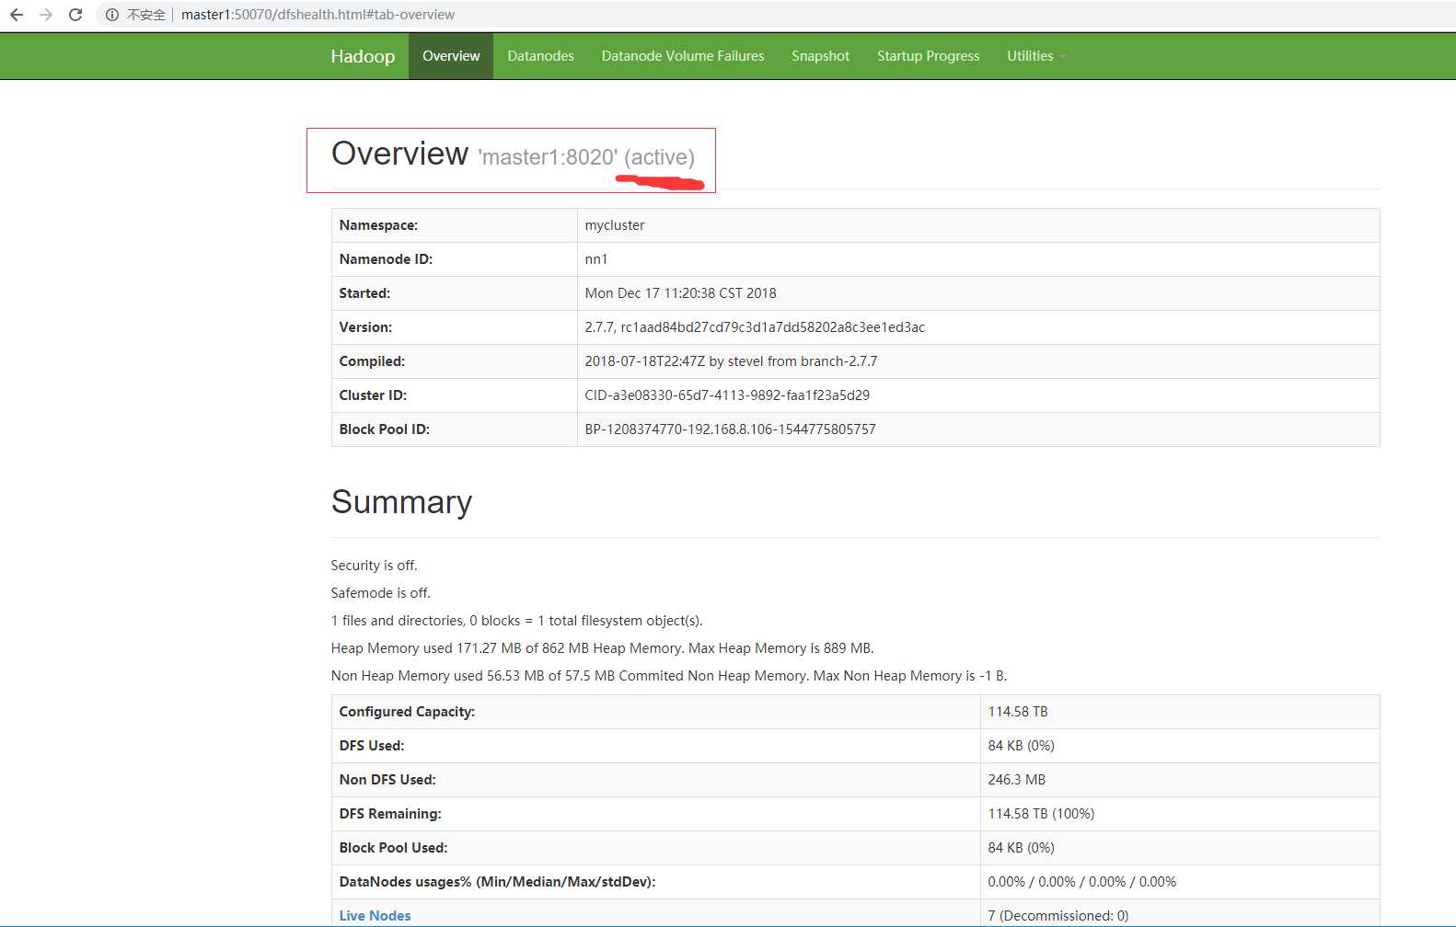Viewport: 1456px width, 927px height.
Task: Click the Block Pool Used: label
Action: coord(393,848)
